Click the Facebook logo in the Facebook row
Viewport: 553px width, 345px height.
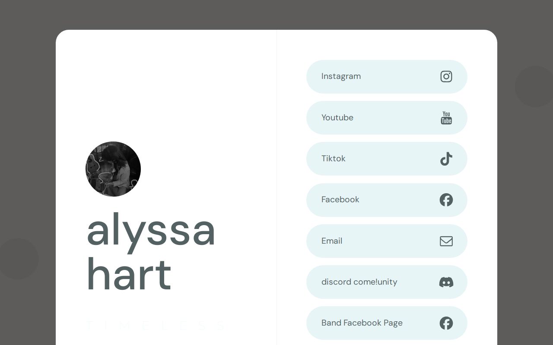click(x=446, y=200)
